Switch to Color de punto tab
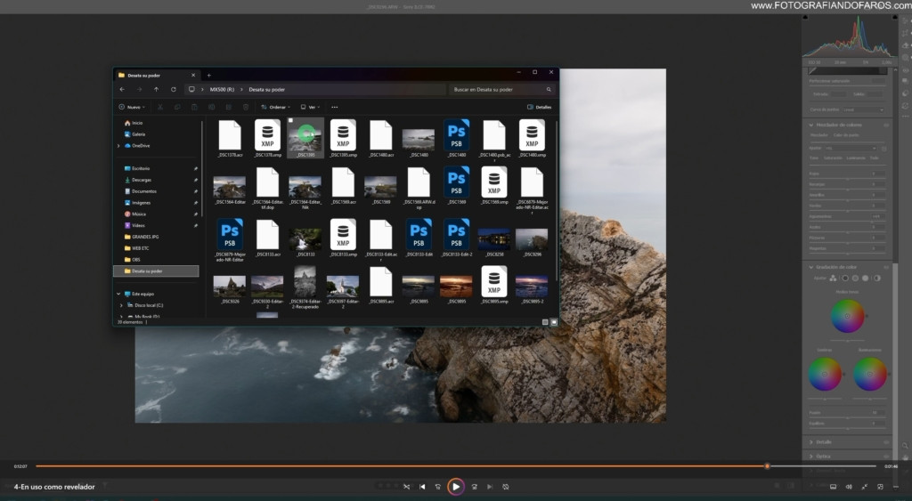The width and height of the screenshot is (912, 501). pos(846,135)
